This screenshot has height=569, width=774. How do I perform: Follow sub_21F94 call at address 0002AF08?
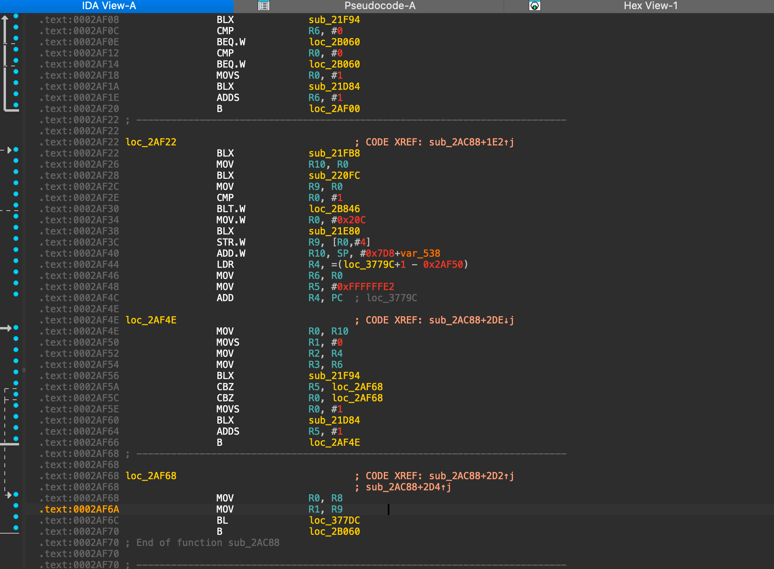334,19
